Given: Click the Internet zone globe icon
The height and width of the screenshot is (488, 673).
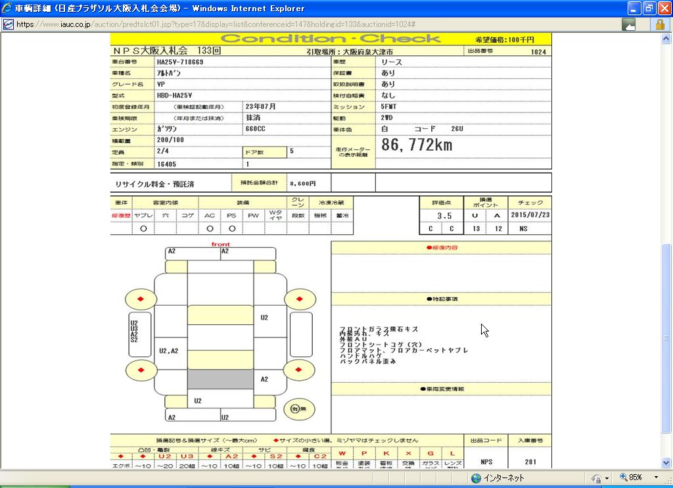Looking at the screenshot, I should [476, 478].
